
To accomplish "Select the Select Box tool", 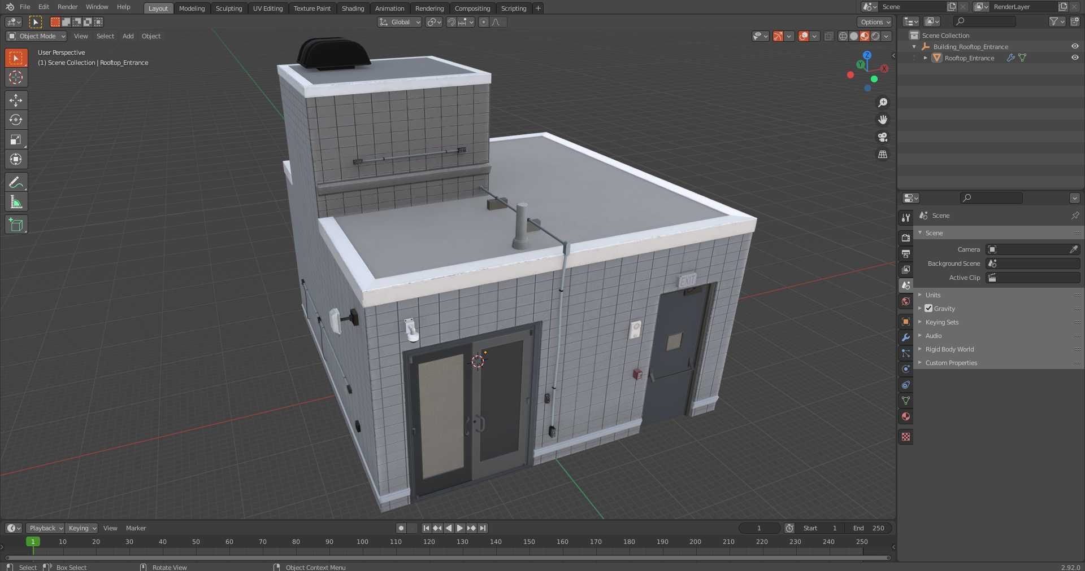I will [16, 58].
